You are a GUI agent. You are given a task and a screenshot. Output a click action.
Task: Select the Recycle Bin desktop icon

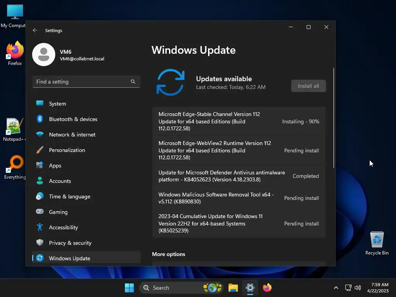coord(377,243)
